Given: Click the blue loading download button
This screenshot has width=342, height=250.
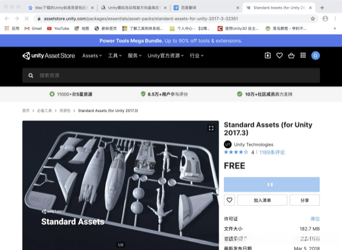Looking at the screenshot, I should (272, 184).
